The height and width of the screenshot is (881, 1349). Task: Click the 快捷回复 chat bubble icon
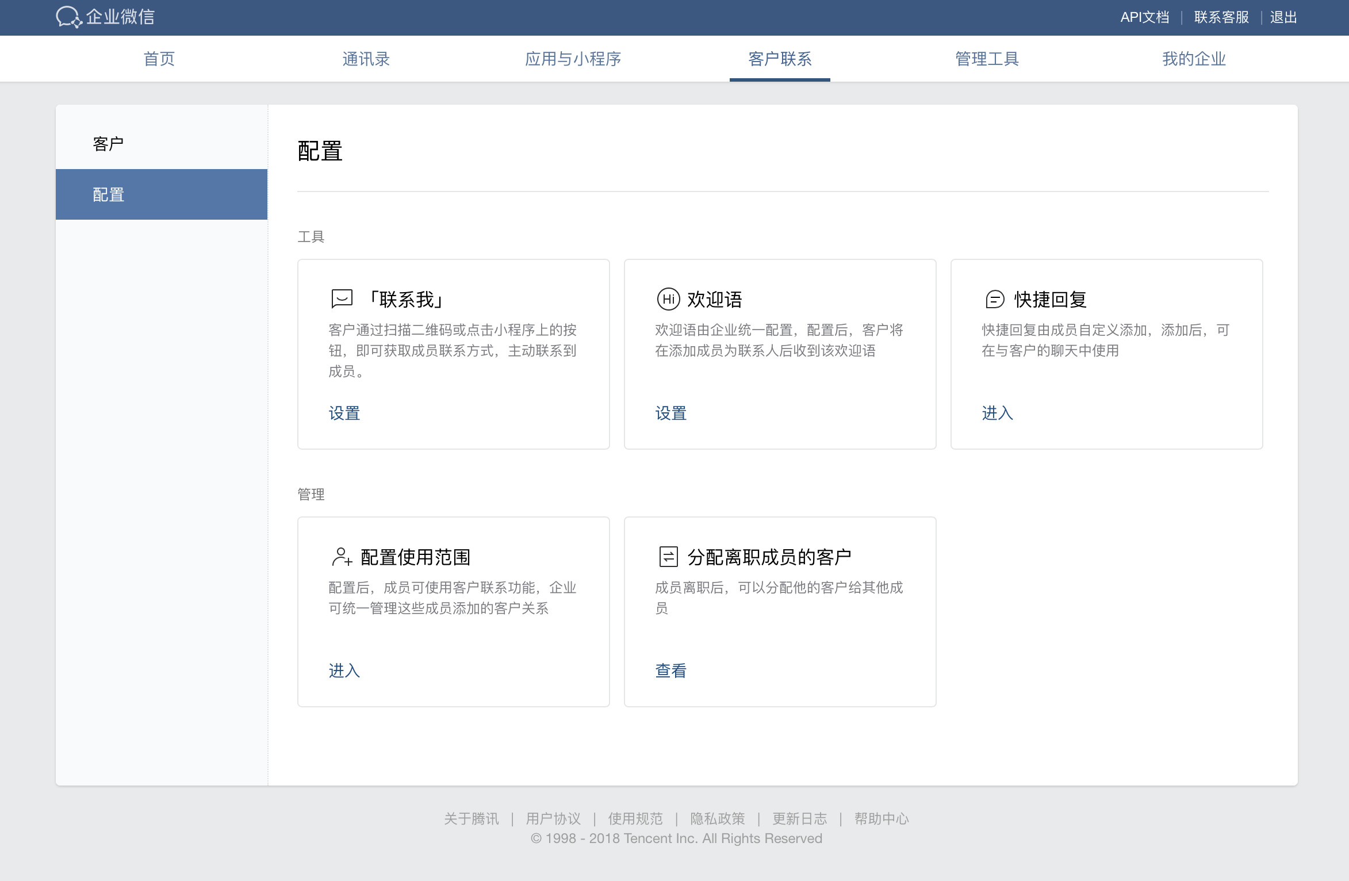pyautogui.click(x=995, y=299)
